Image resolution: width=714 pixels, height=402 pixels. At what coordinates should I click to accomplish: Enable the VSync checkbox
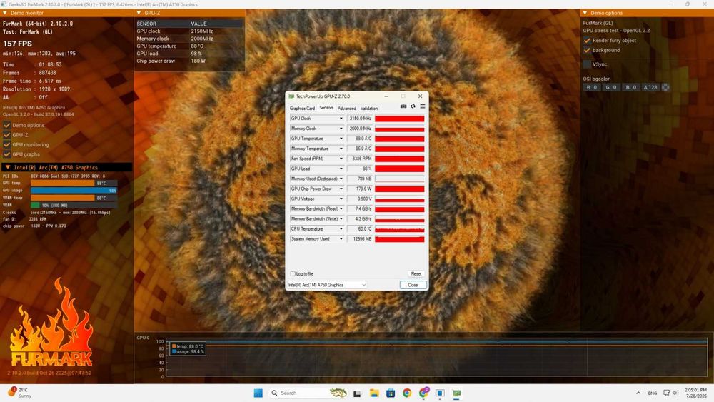click(587, 64)
